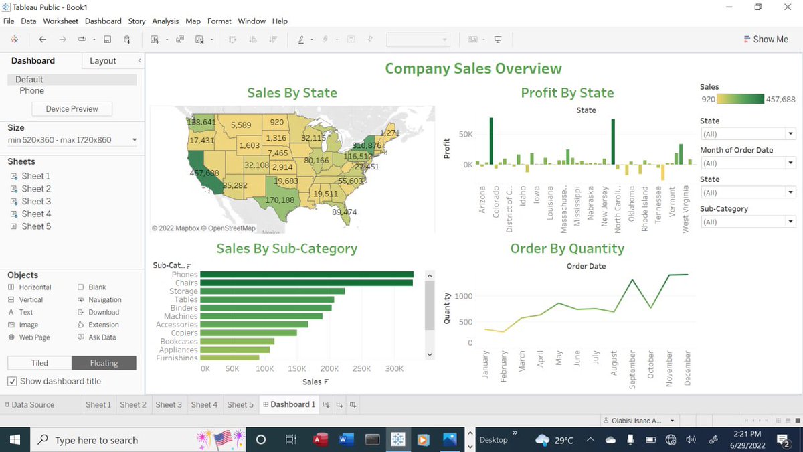Viewport: 803px width, 452px height.
Task: Click the Group members paperclip icon
Action: 325,40
